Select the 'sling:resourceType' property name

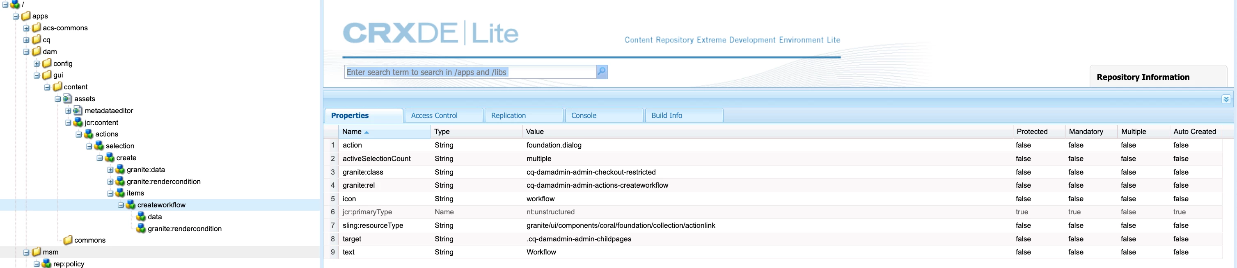373,225
